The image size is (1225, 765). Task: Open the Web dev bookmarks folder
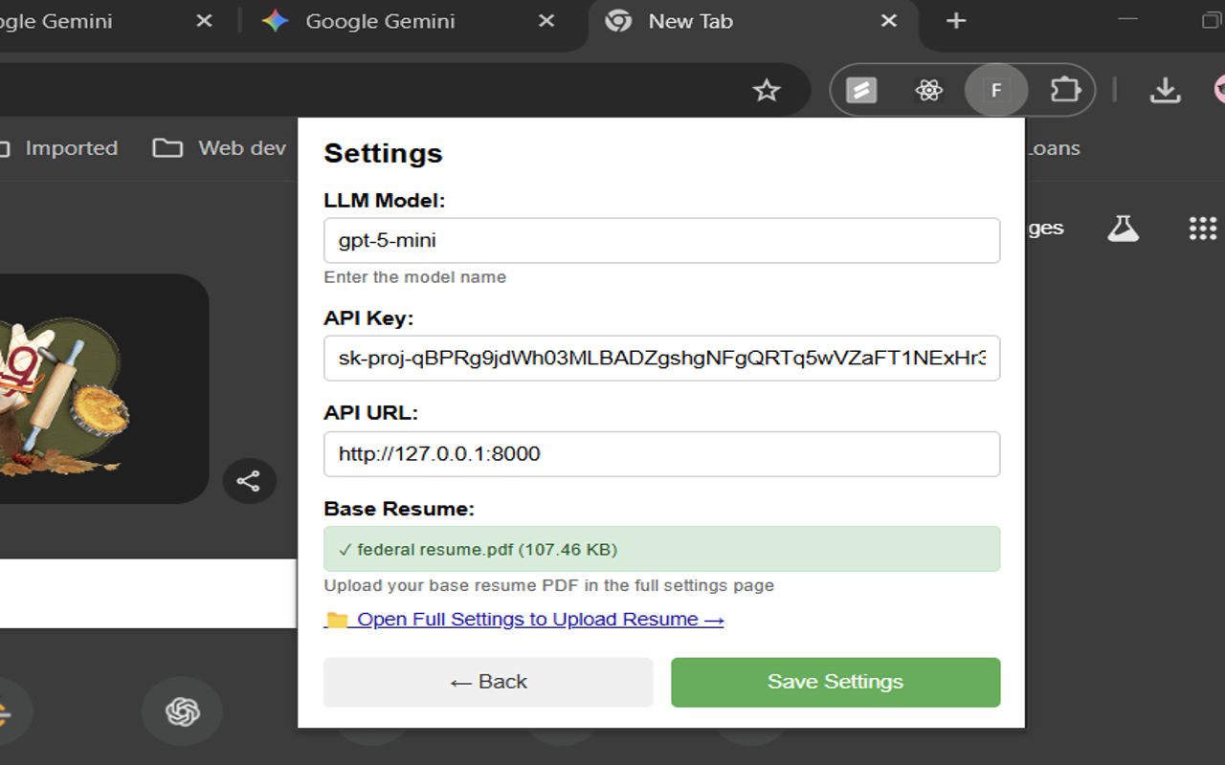220,148
